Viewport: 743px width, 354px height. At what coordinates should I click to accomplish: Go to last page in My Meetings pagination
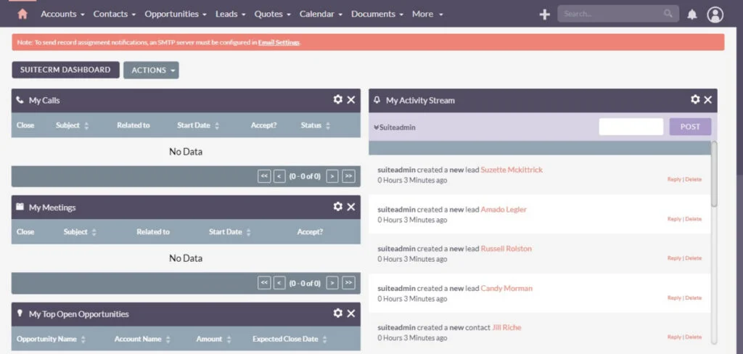coord(348,283)
